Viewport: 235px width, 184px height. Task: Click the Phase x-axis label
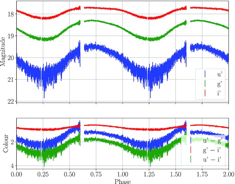pos(123,181)
